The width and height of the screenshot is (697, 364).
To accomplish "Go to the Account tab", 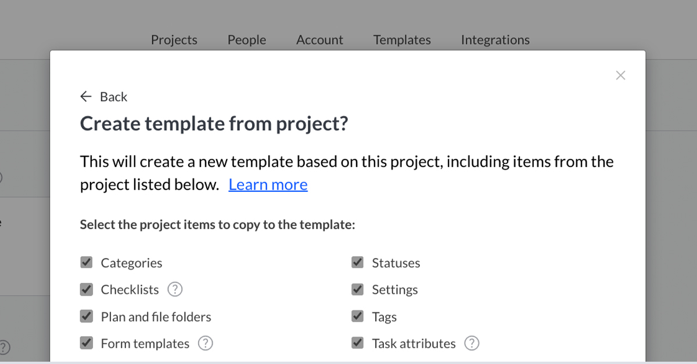I will (x=319, y=40).
